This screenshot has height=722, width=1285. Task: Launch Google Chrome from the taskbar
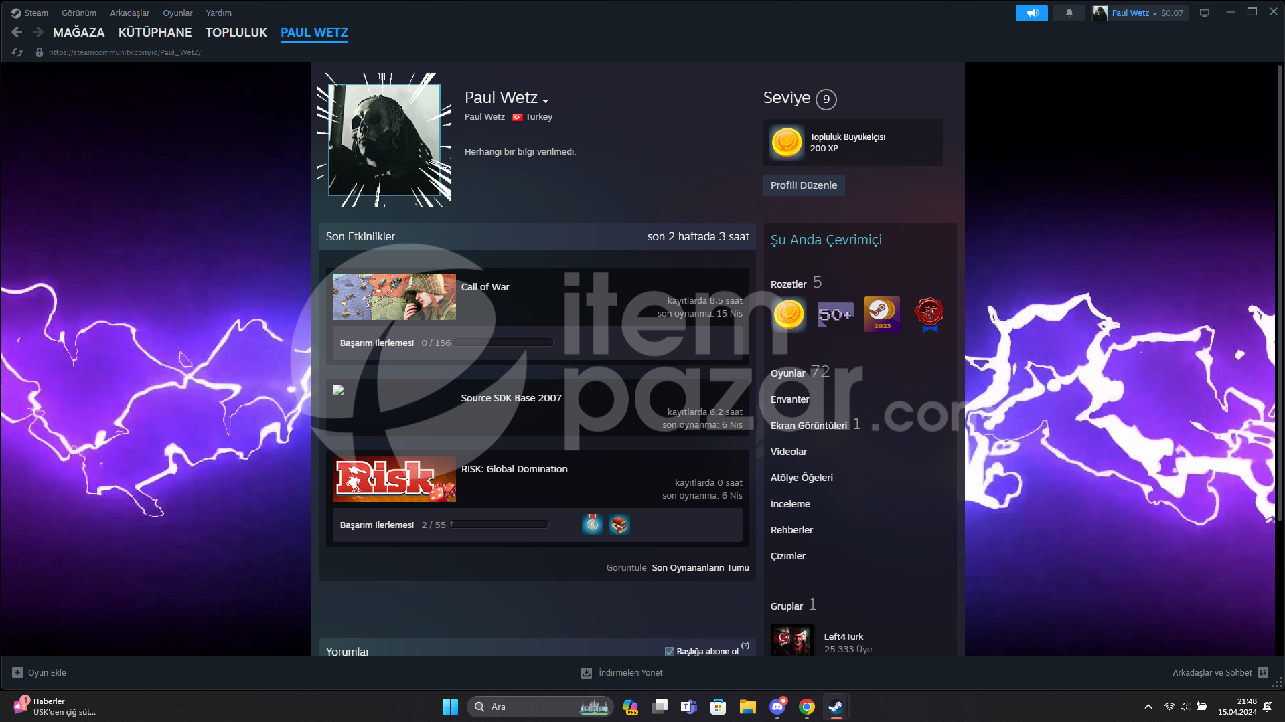coord(807,707)
